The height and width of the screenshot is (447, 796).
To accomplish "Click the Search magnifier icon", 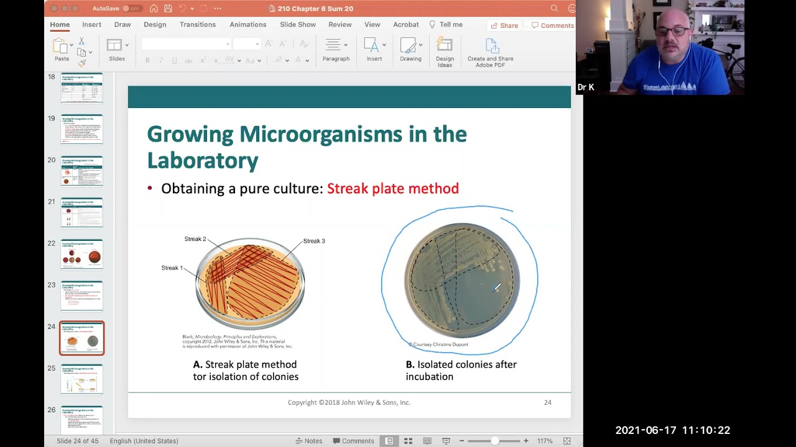I will pos(554,9).
